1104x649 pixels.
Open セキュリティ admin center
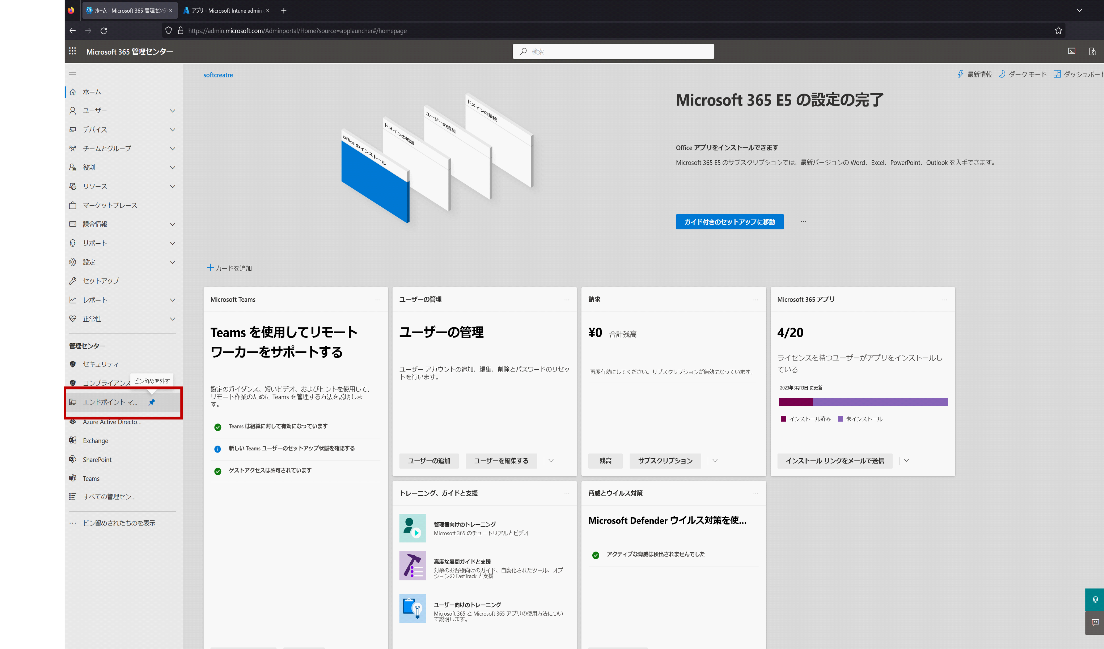[x=123, y=364]
